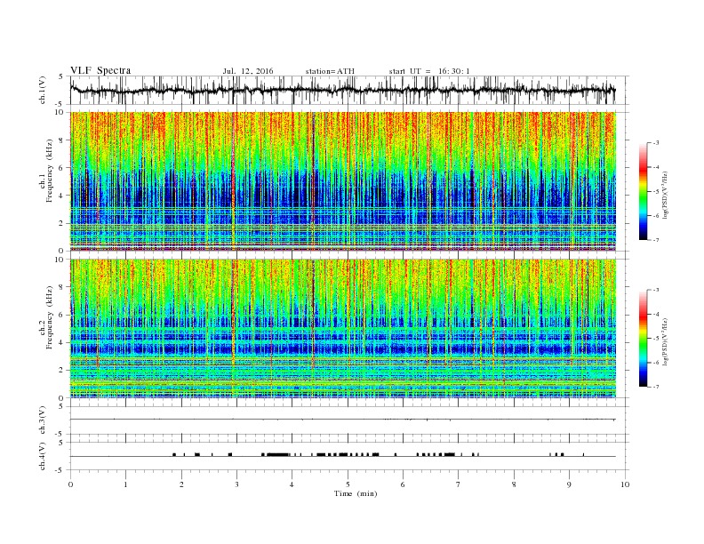Select the date text "Jul. 12, 2016"
The image size is (704, 544).
pyautogui.click(x=248, y=71)
